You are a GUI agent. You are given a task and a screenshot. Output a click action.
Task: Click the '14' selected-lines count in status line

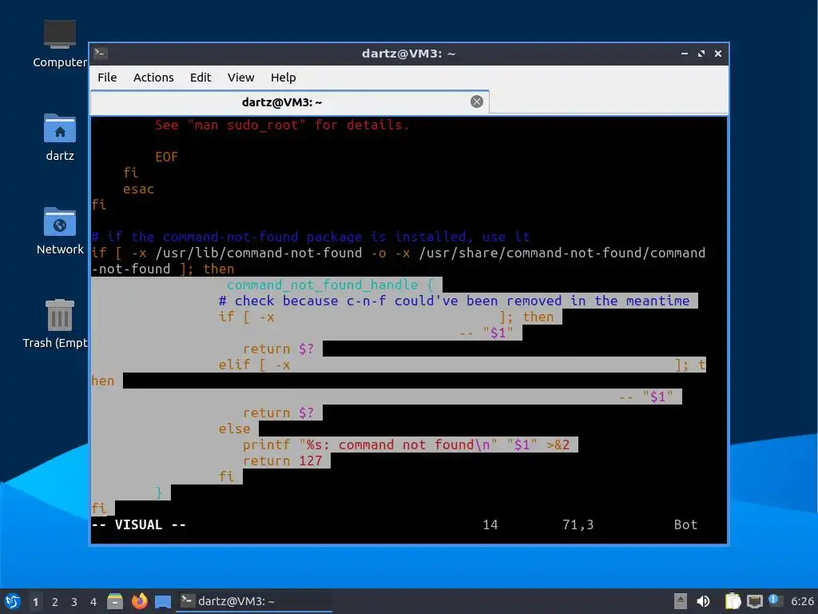pos(490,524)
